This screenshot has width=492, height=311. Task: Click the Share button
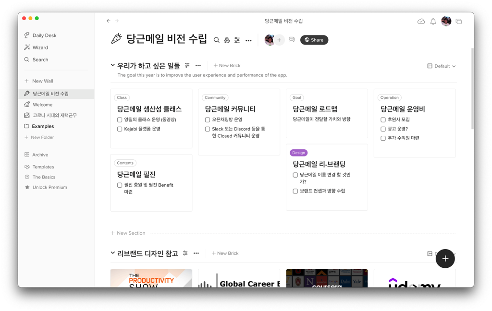pyautogui.click(x=314, y=40)
